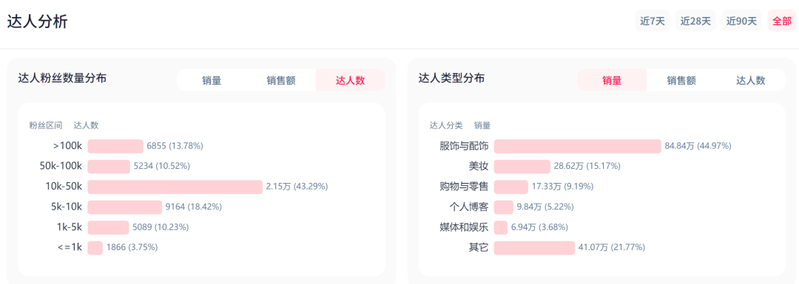Select 达人数 tab in fan distribution panel
Image resolution: width=799 pixels, height=284 pixels.
coord(350,80)
